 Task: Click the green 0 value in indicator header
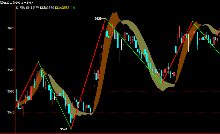(x=74, y=8)
